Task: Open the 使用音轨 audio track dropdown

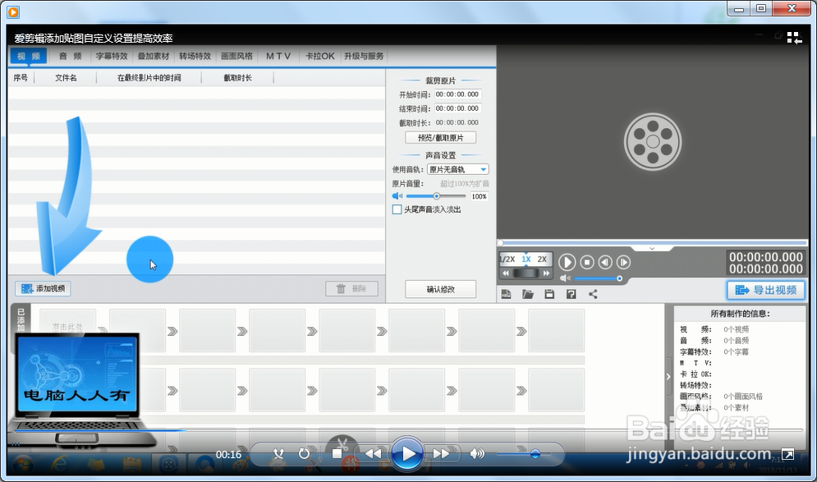Action: click(x=457, y=169)
